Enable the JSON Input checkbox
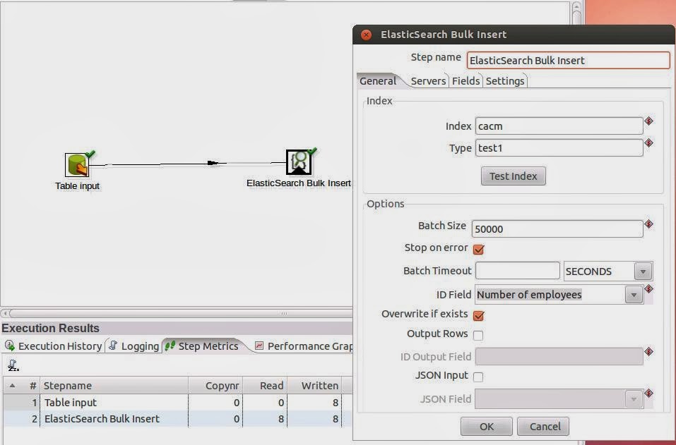This screenshot has width=676, height=445. tap(479, 376)
